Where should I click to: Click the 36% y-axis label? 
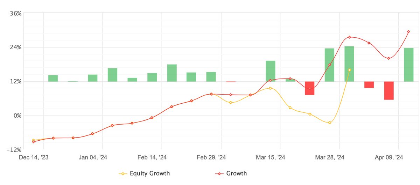pos(17,13)
